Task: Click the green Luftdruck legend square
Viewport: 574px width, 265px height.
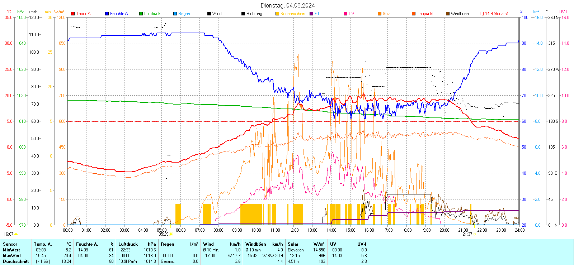Action: coord(141,14)
